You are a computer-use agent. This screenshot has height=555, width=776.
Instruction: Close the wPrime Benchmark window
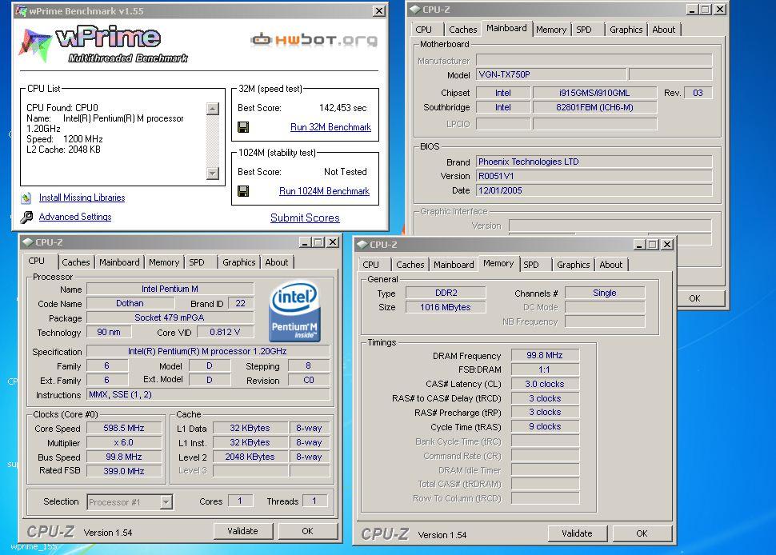378,10
